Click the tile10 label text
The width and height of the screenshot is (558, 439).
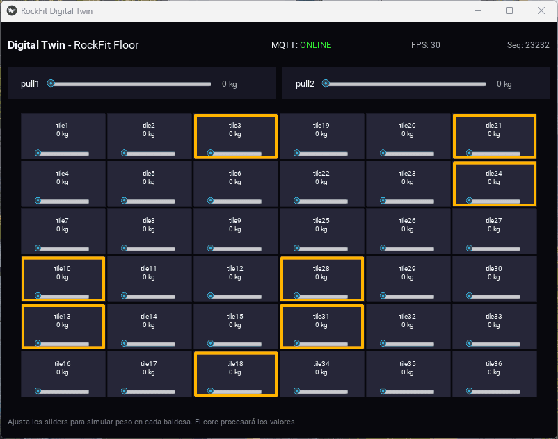click(63, 269)
